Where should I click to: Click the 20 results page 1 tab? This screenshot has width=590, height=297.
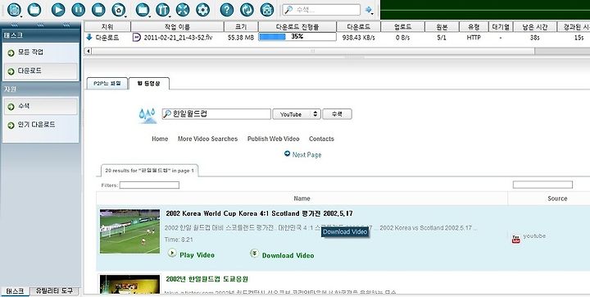pyautogui.click(x=150, y=171)
